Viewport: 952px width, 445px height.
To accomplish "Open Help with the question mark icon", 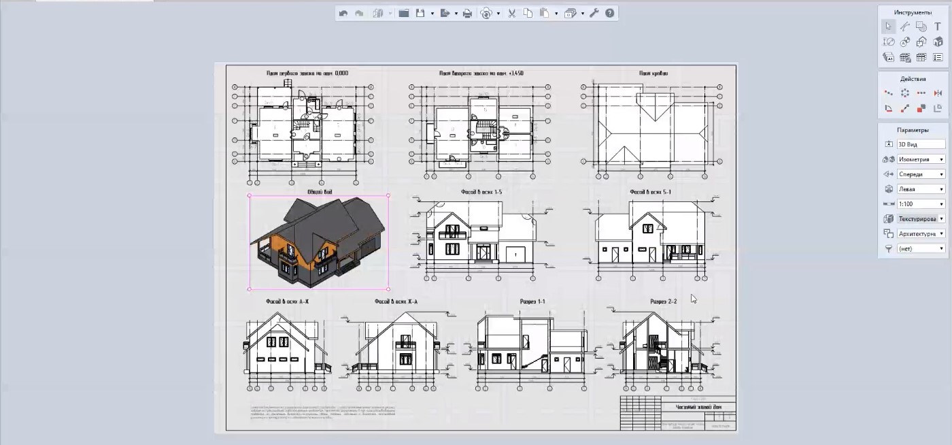I will (x=610, y=13).
